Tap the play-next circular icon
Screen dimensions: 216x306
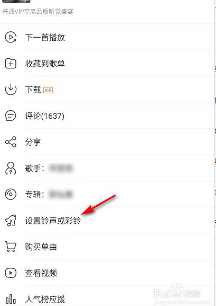11,37
